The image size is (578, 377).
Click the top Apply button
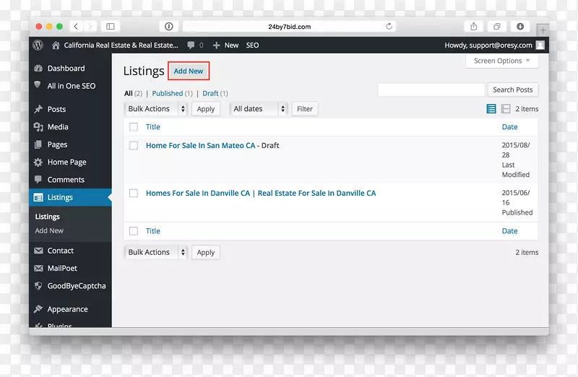(206, 109)
